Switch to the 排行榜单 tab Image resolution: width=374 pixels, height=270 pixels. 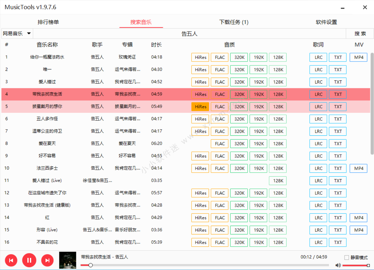point(48,22)
